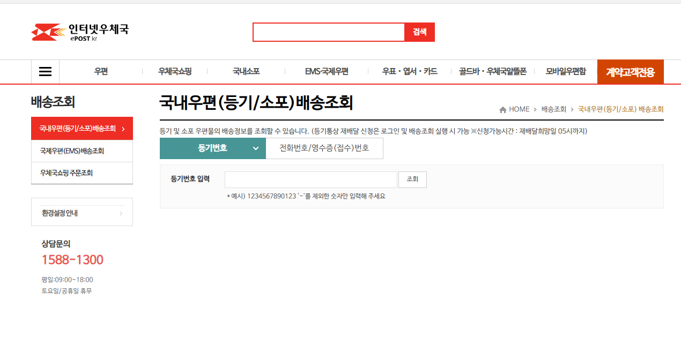Click the 등기번호 입력 input field

[x=311, y=179]
